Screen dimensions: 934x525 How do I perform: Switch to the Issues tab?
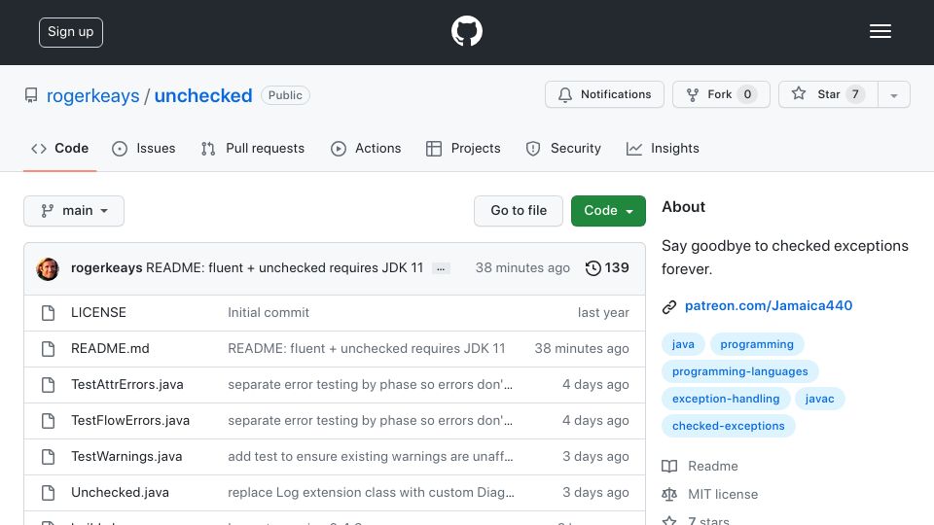pyautogui.click(x=144, y=148)
